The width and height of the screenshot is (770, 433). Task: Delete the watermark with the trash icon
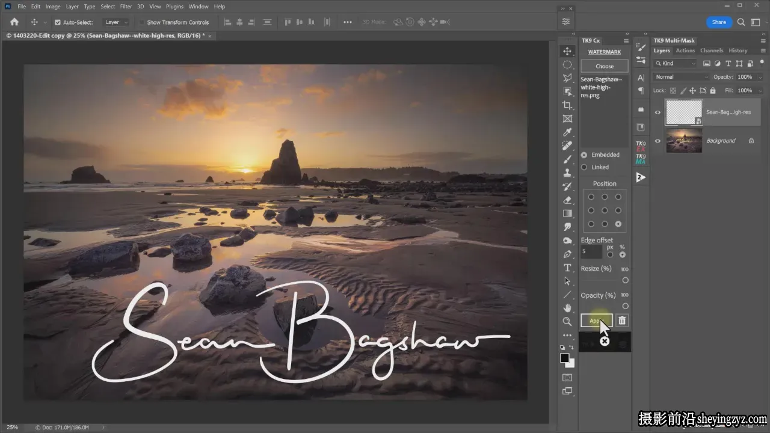(622, 321)
